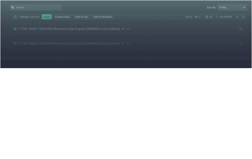252x159 pixels.
Task: Expand the first CVE-2020-1350 rule row
Action: pyautogui.click(x=240, y=29)
